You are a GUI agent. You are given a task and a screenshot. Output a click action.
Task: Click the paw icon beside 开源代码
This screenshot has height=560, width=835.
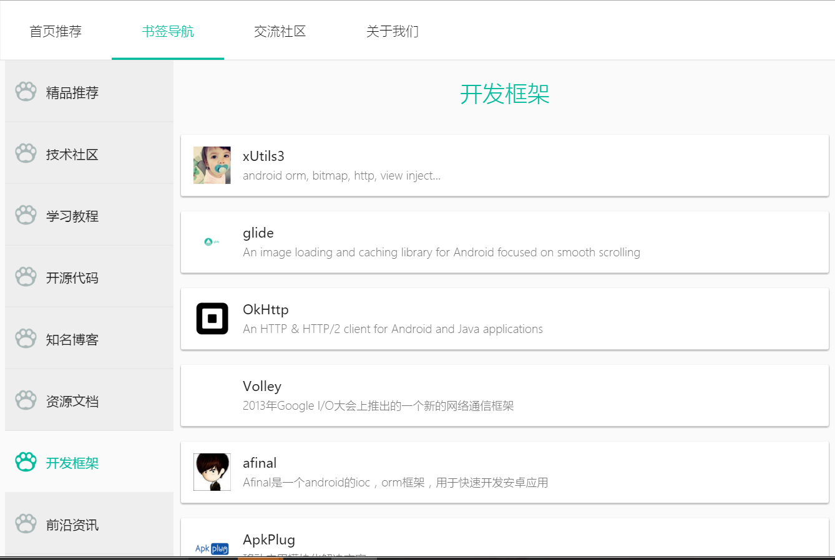point(26,277)
